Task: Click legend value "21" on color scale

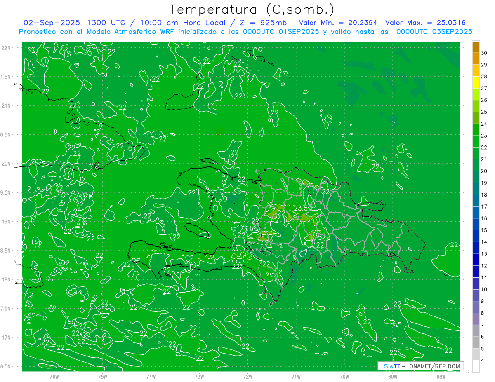Action: click(484, 159)
